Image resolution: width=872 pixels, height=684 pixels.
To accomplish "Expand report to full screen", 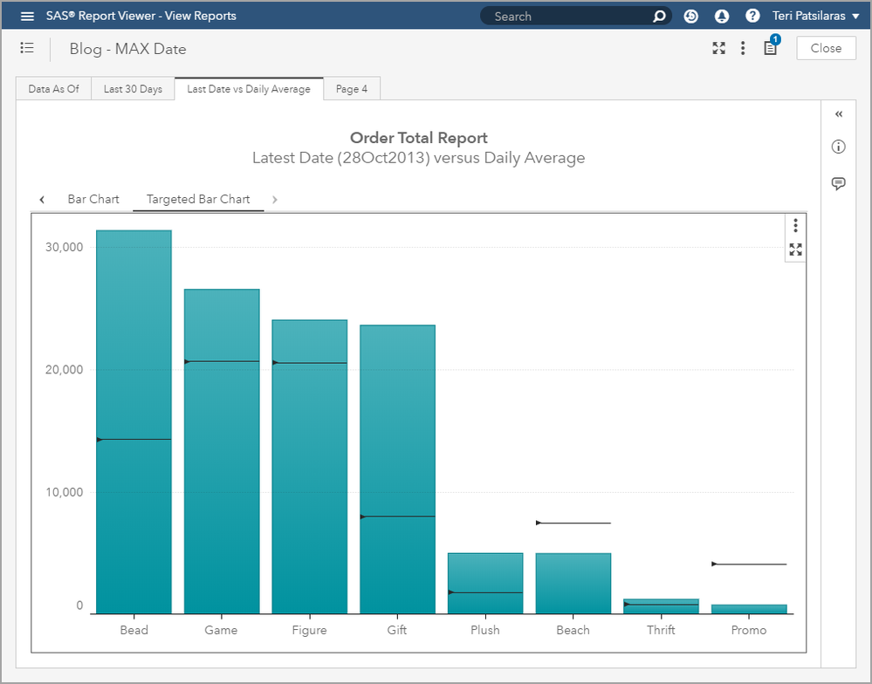I will point(718,48).
